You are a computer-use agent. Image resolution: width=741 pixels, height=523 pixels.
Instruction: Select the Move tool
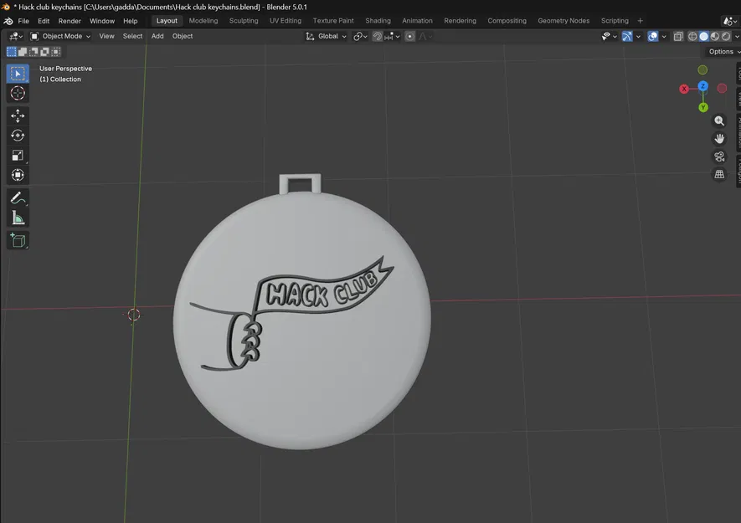[x=18, y=114]
